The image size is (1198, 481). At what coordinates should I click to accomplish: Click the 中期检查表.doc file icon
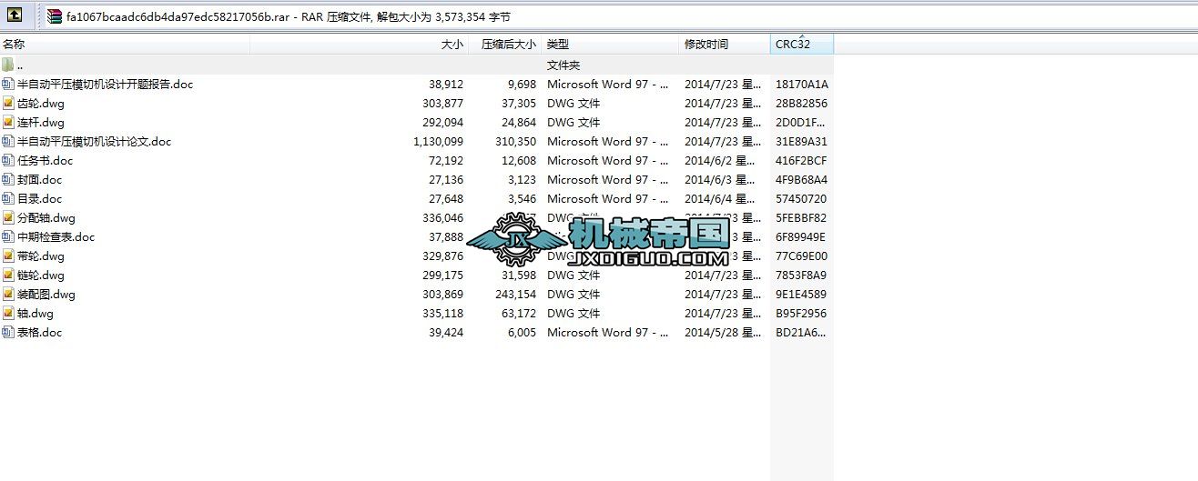point(8,236)
